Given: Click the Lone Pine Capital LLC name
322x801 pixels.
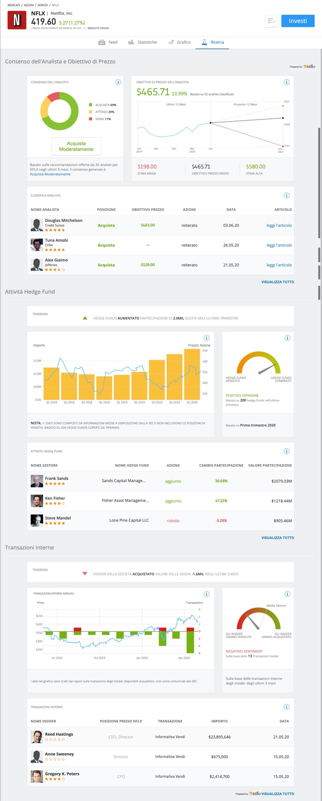Looking at the screenshot, I should pyautogui.click(x=129, y=520).
